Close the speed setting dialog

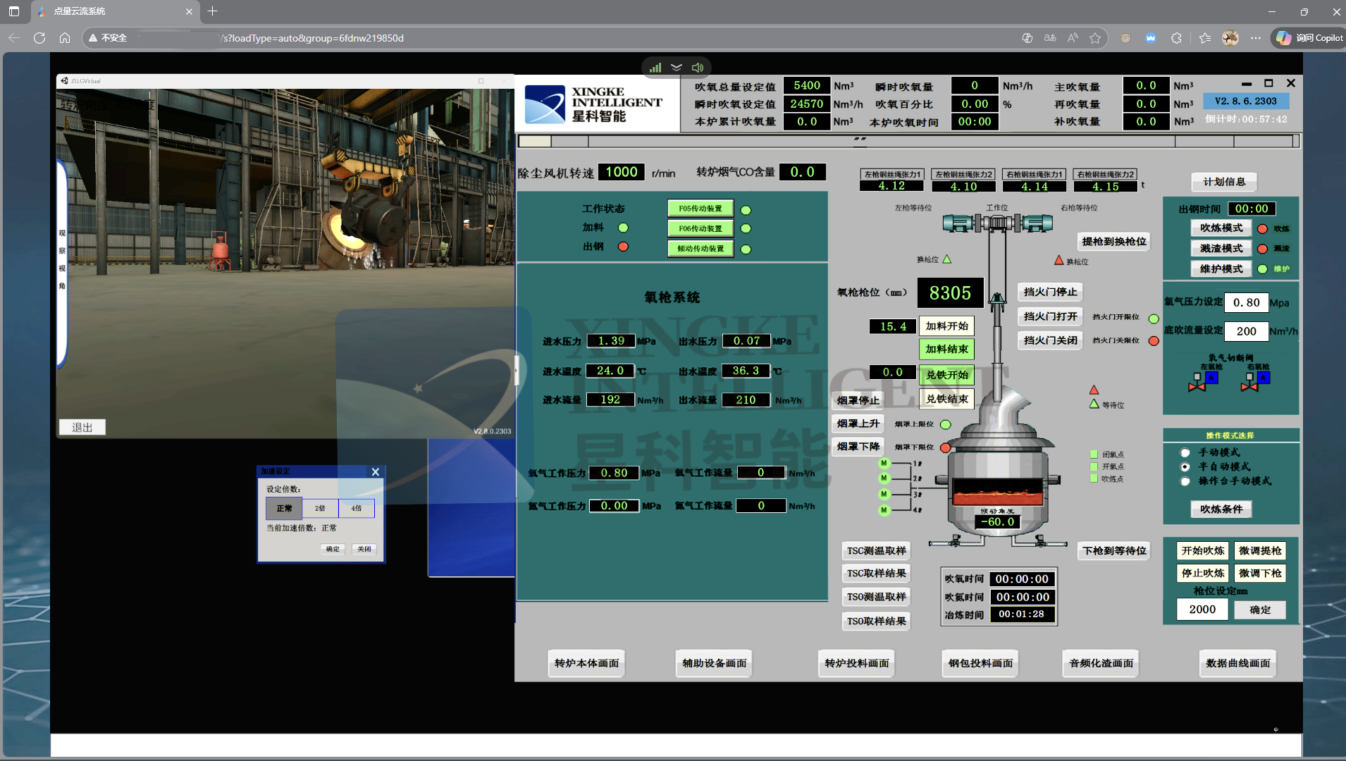point(376,471)
